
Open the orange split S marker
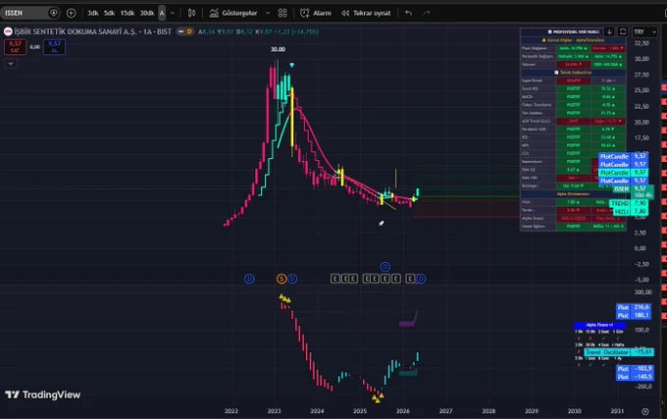pos(282,279)
